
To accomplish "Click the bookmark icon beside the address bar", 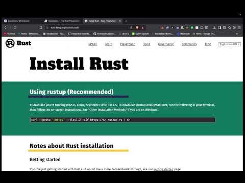I will click(x=41, y=27).
